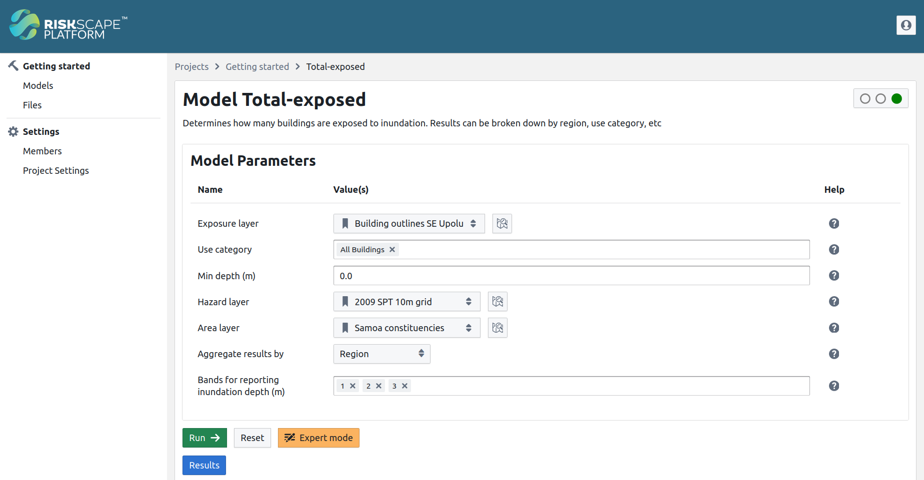Select the green status circle

coord(896,98)
